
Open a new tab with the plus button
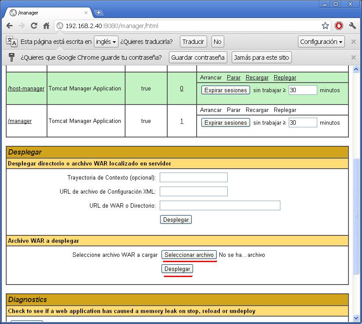tap(99, 13)
